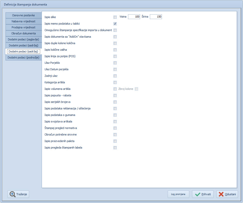
Task: Switch to the Osnovne postavke tab
Action: [x=24, y=15]
